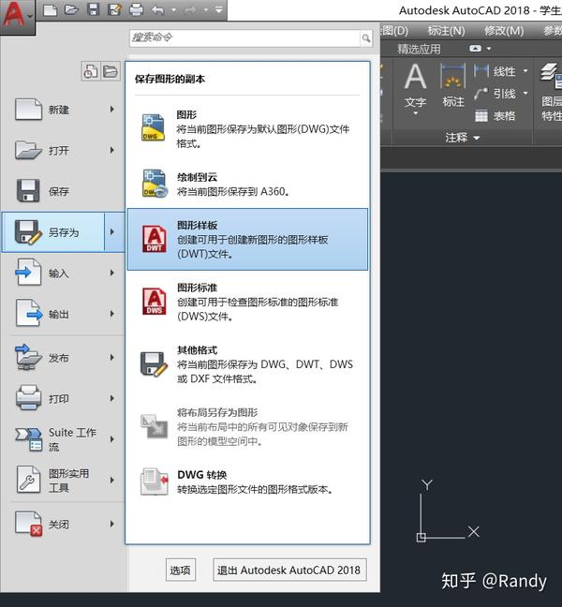The width and height of the screenshot is (562, 607).
Task: Show open documents folder icon
Action: pyautogui.click(x=111, y=71)
